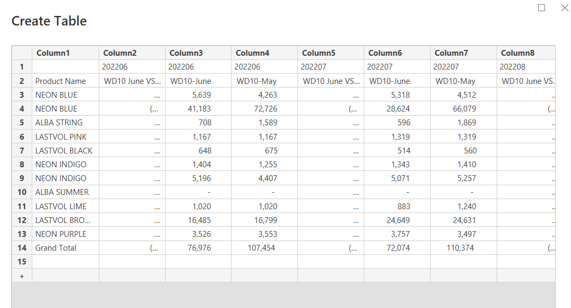This screenshot has width=571, height=308.
Task: Click the Column8 header
Action: 526,53
